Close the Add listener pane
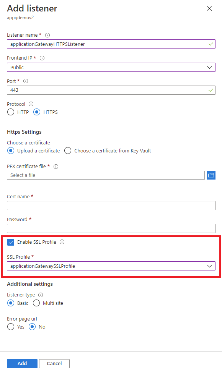222x374 pixels. pos(209,8)
